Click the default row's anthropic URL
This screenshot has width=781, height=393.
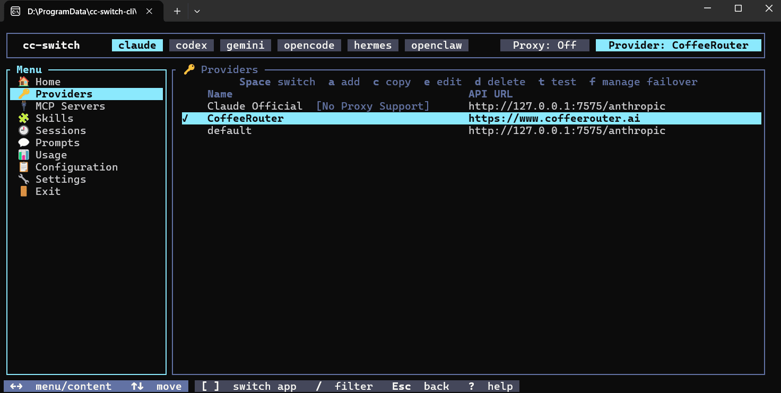point(567,130)
